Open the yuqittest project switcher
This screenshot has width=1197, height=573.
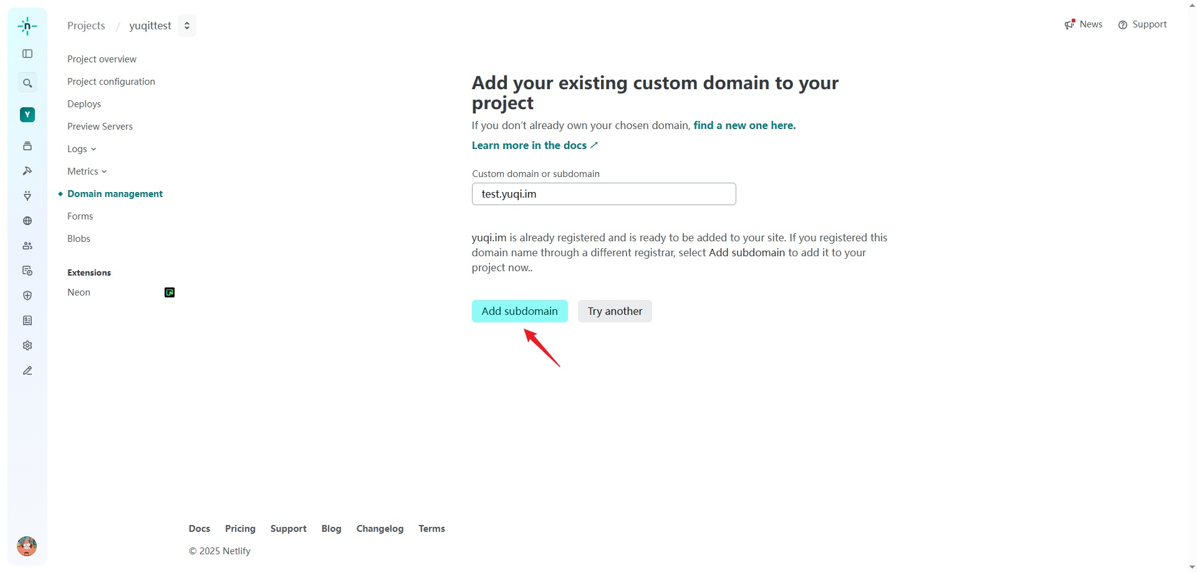pos(187,26)
